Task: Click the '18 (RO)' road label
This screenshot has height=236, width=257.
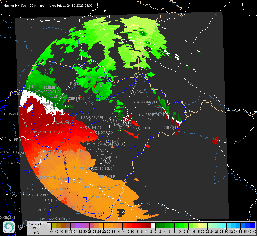Action: point(239,141)
